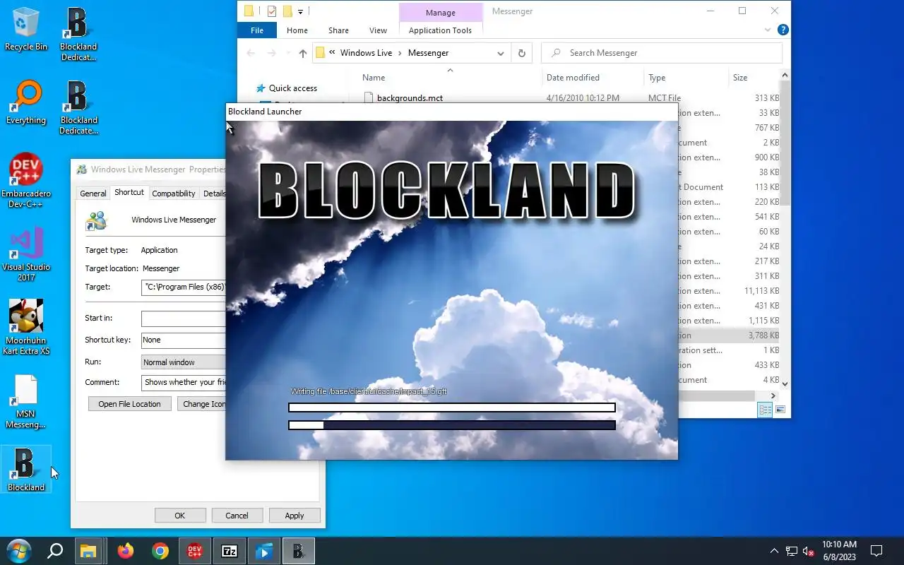
Task: Open the Run combo box in Properties
Action: (184, 362)
